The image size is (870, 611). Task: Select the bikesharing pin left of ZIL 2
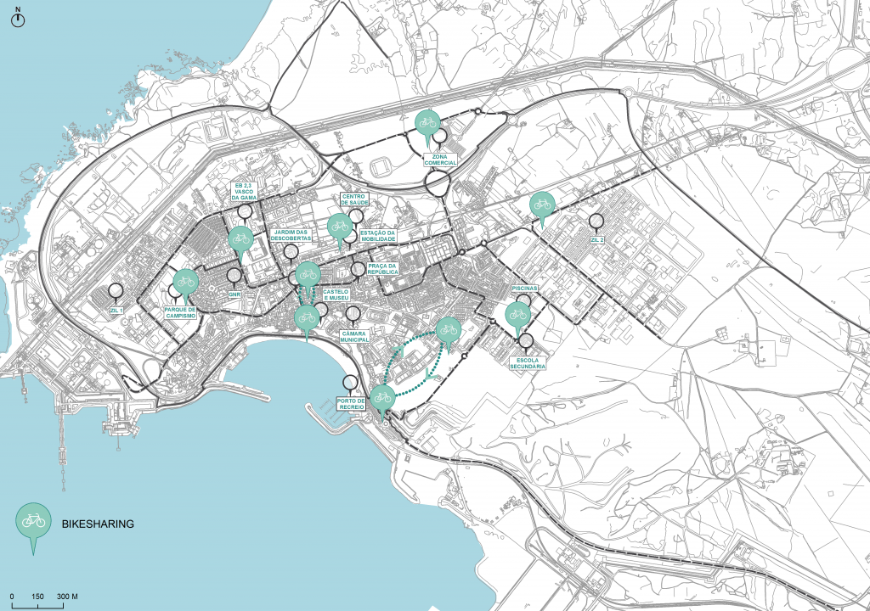coord(542,209)
